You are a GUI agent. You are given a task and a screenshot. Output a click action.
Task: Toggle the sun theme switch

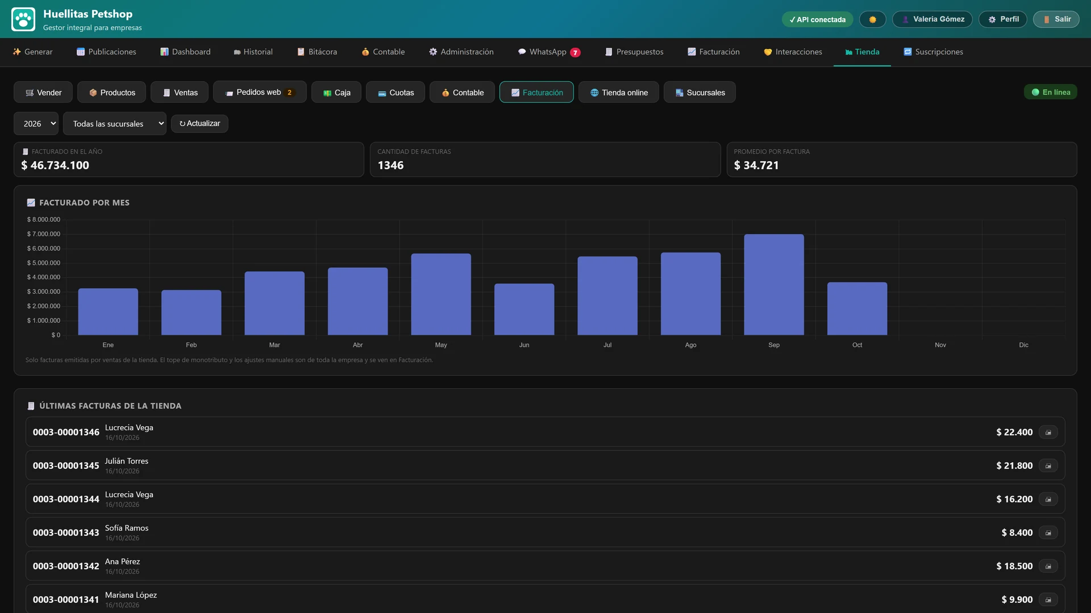[x=872, y=19]
